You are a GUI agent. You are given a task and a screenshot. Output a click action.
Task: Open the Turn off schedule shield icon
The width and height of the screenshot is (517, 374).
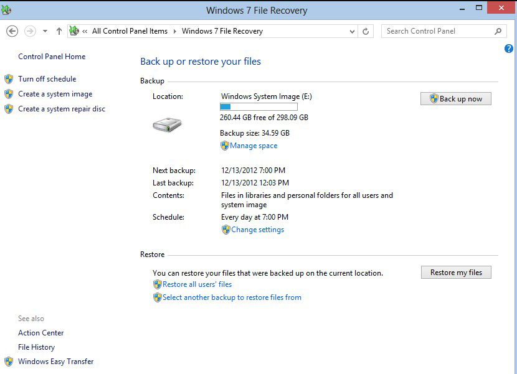(x=9, y=78)
